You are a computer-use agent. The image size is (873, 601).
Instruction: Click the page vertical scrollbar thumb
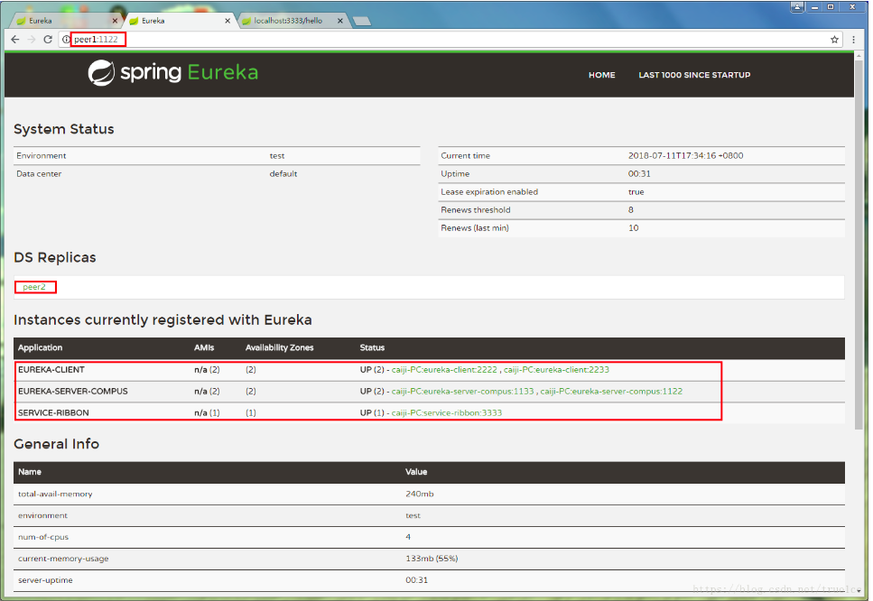[859, 245]
